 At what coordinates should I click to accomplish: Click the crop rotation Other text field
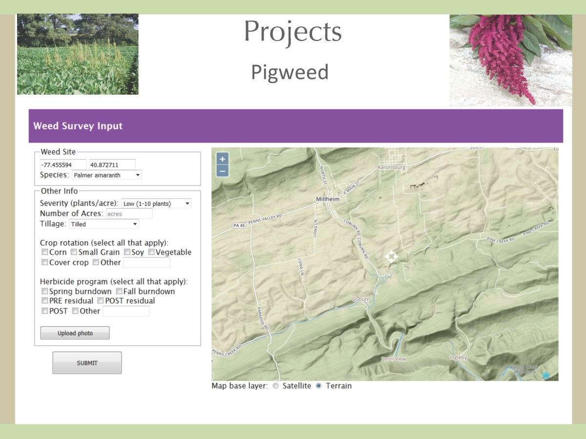[x=146, y=262]
